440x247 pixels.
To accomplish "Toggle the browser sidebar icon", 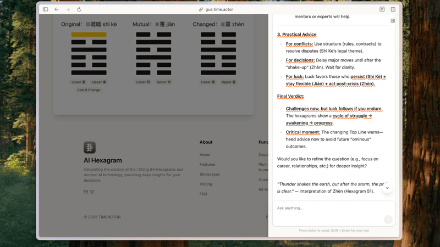I will pyautogui.click(x=46, y=9).
